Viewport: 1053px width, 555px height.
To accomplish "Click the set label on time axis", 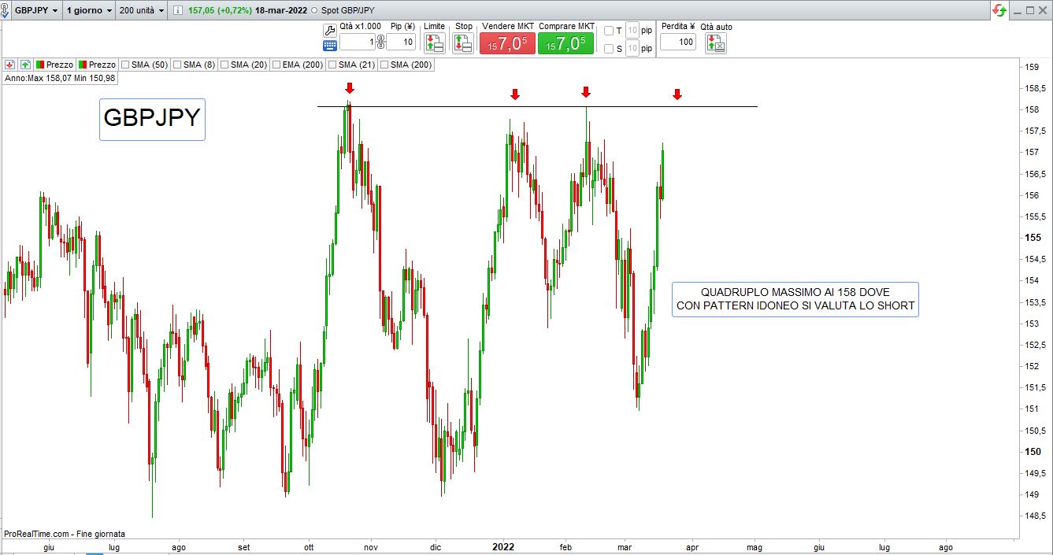I will [x=244, y=546].
